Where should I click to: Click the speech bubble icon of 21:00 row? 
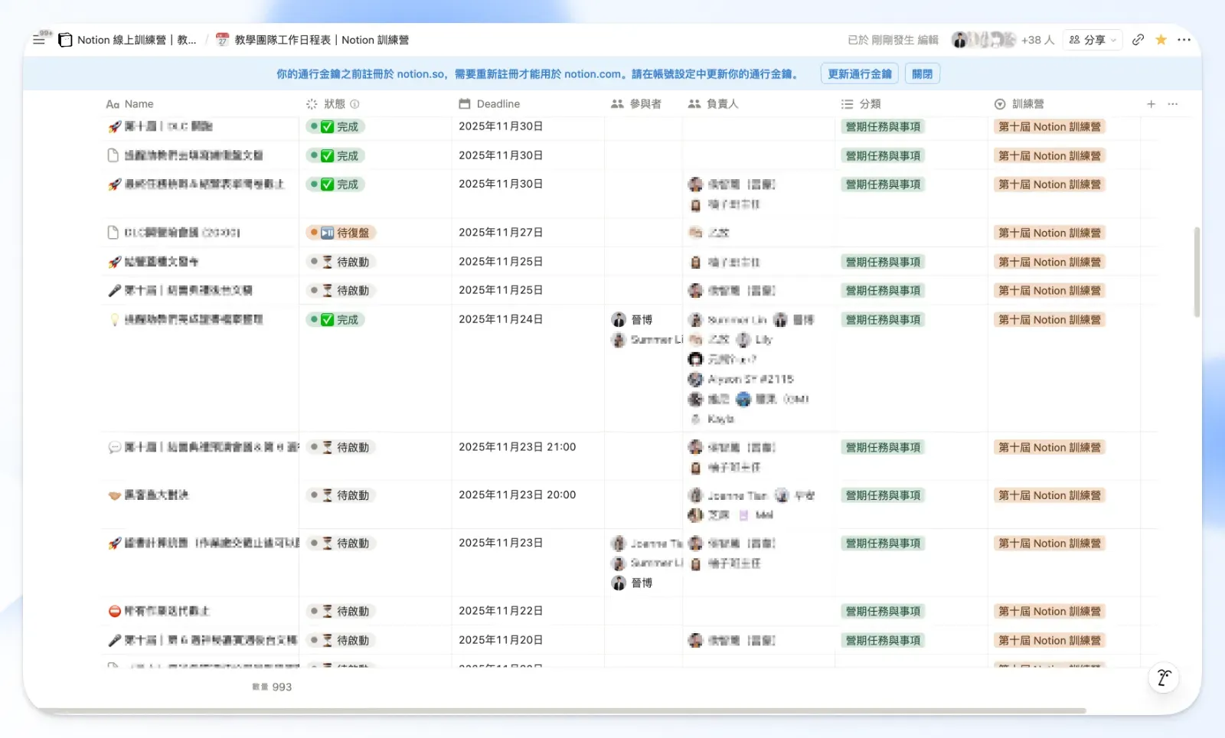pos(115,447)
